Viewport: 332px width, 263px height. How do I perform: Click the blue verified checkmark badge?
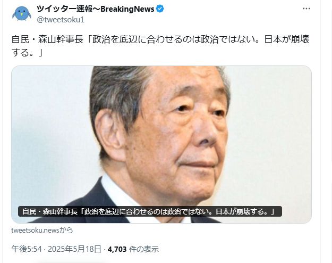coord(160,9)
